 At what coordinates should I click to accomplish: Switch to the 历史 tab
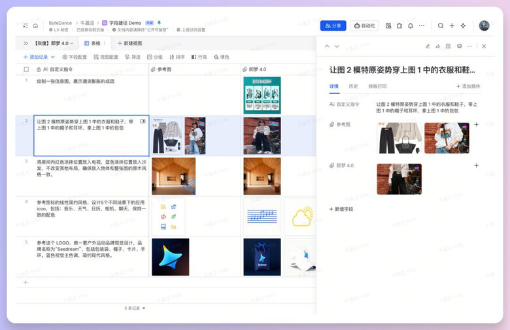tap(353, 86)
